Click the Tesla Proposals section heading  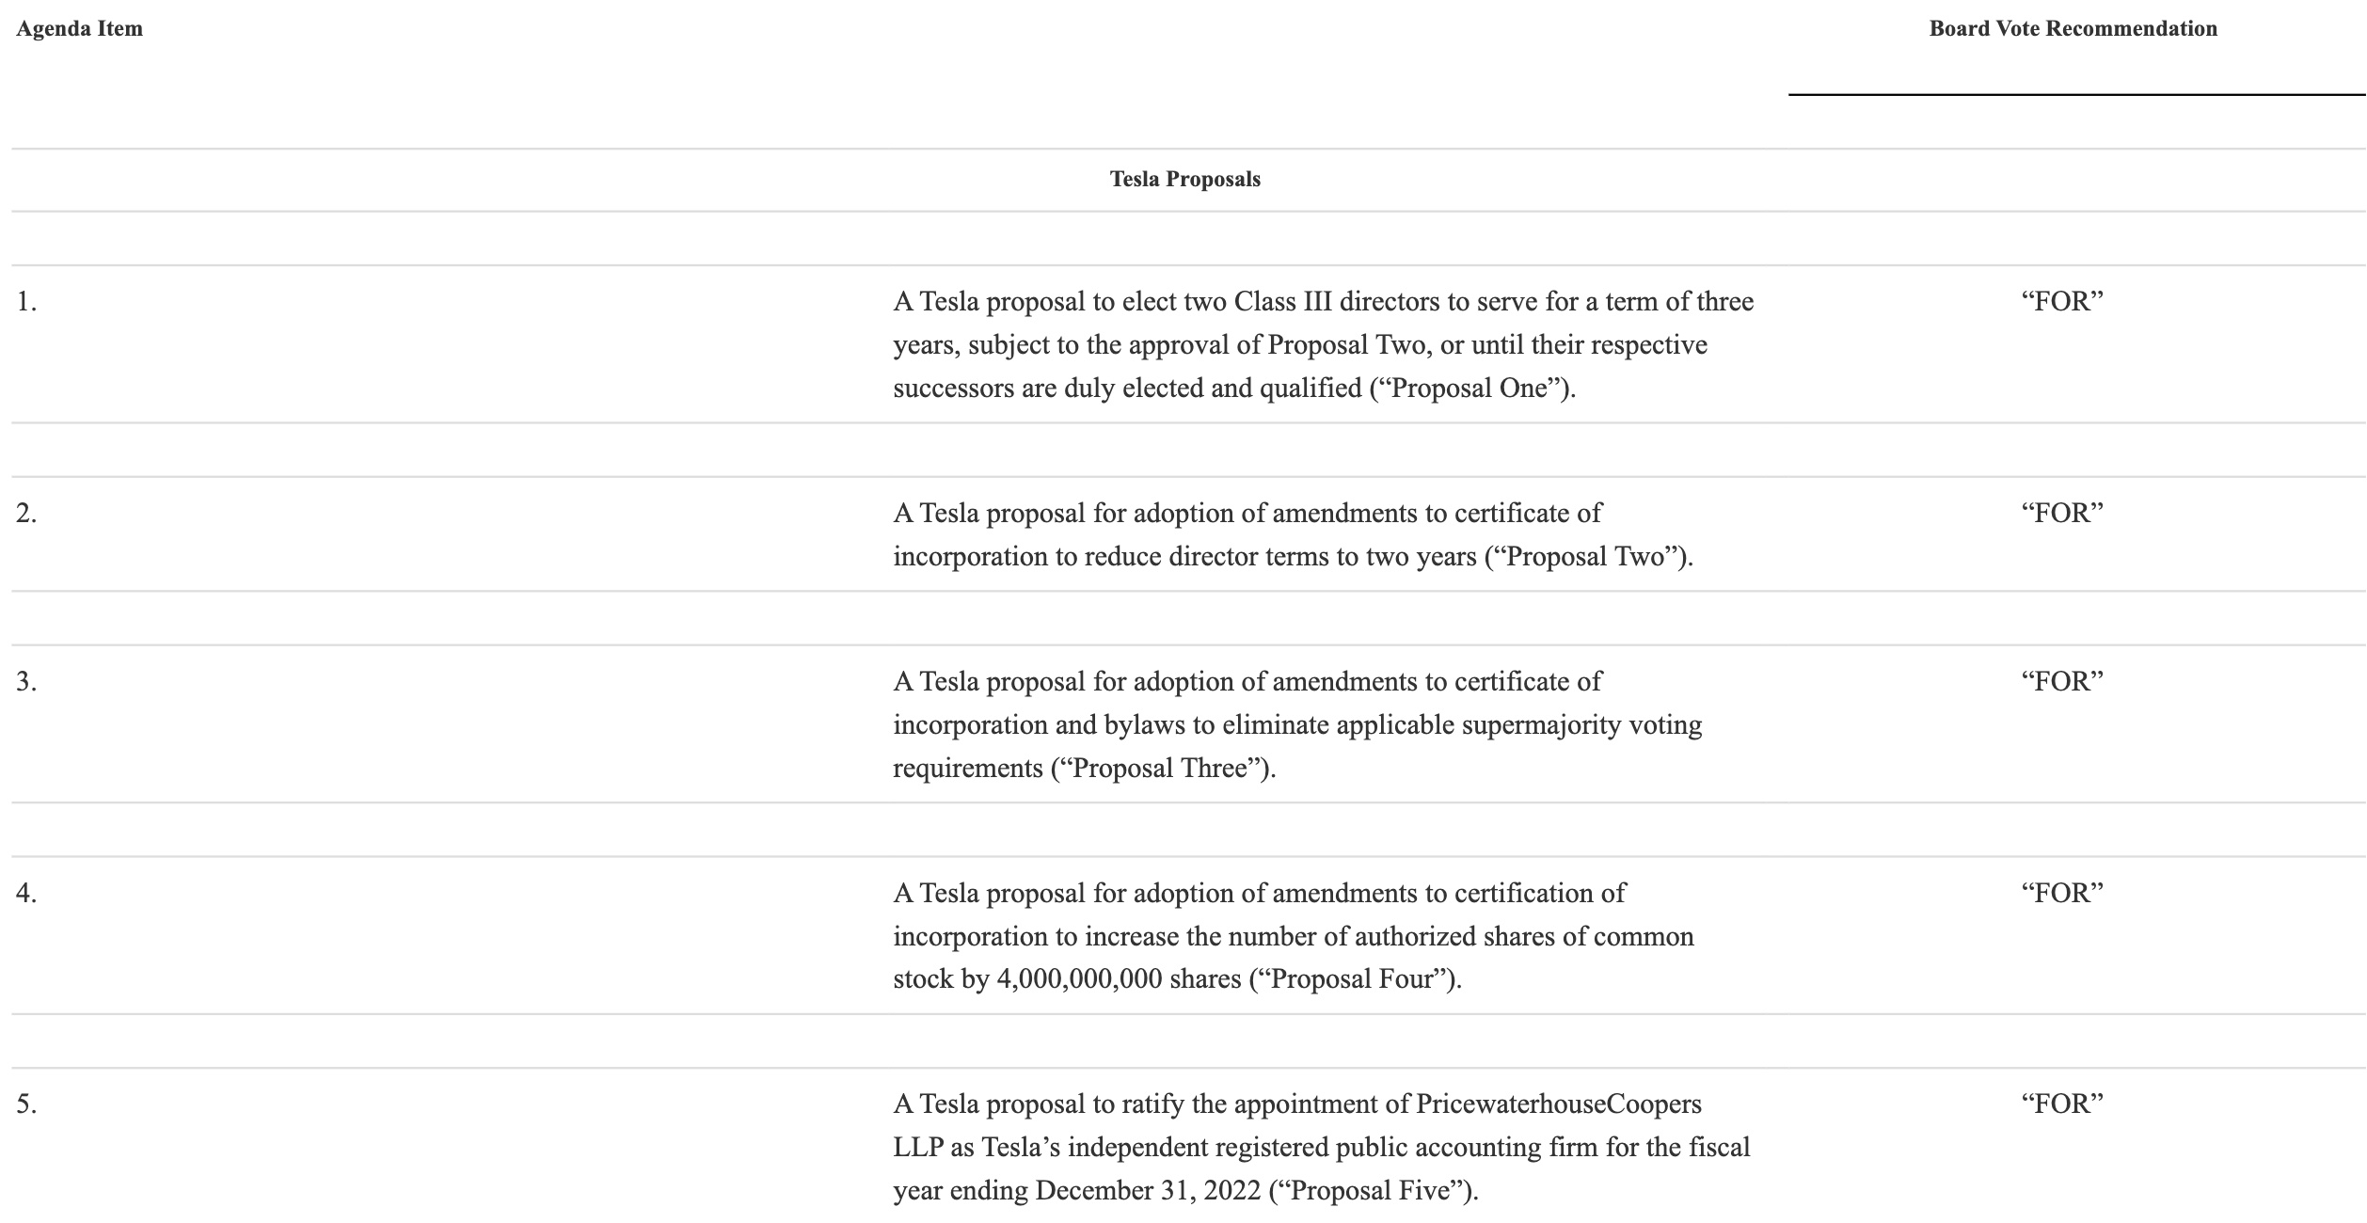pos(1185,180)
